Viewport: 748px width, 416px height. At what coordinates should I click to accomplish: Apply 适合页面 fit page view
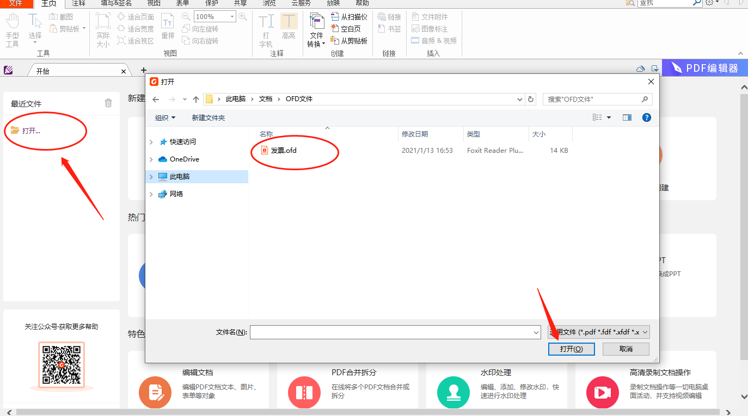click(135, 16)
